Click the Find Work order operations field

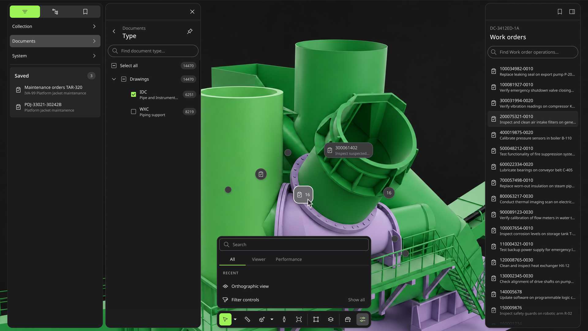[533, 52]
